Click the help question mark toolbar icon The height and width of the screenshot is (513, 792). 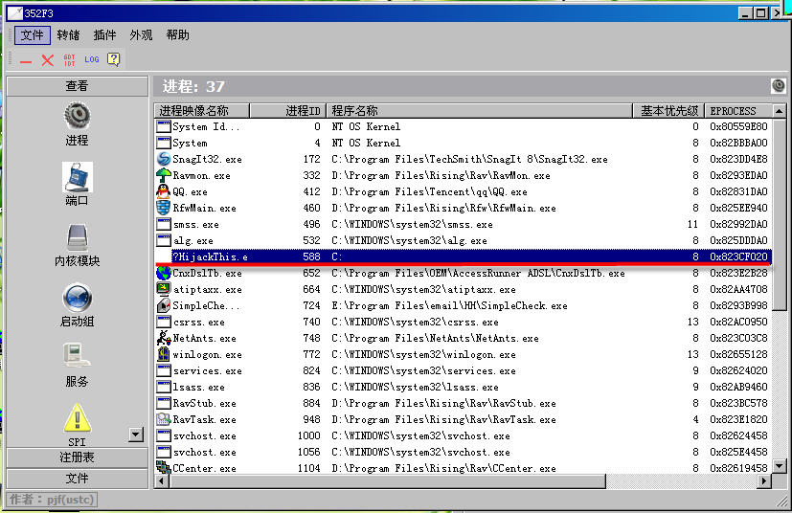(x=114, y=59)
